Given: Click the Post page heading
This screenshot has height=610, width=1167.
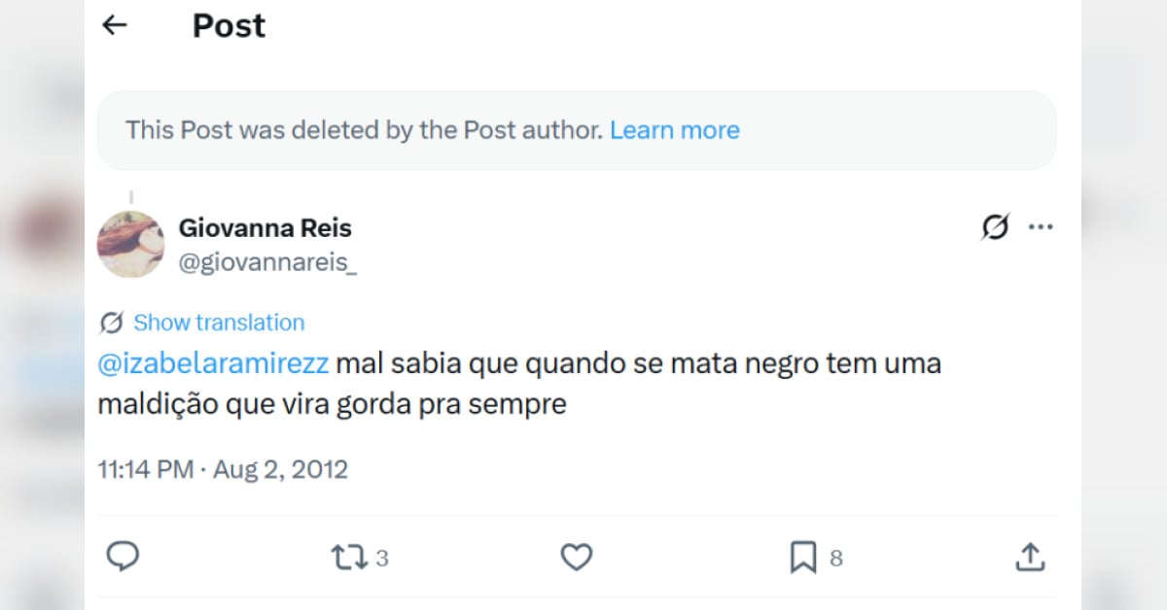Looking at the screenshot, I should pos(229,26).
